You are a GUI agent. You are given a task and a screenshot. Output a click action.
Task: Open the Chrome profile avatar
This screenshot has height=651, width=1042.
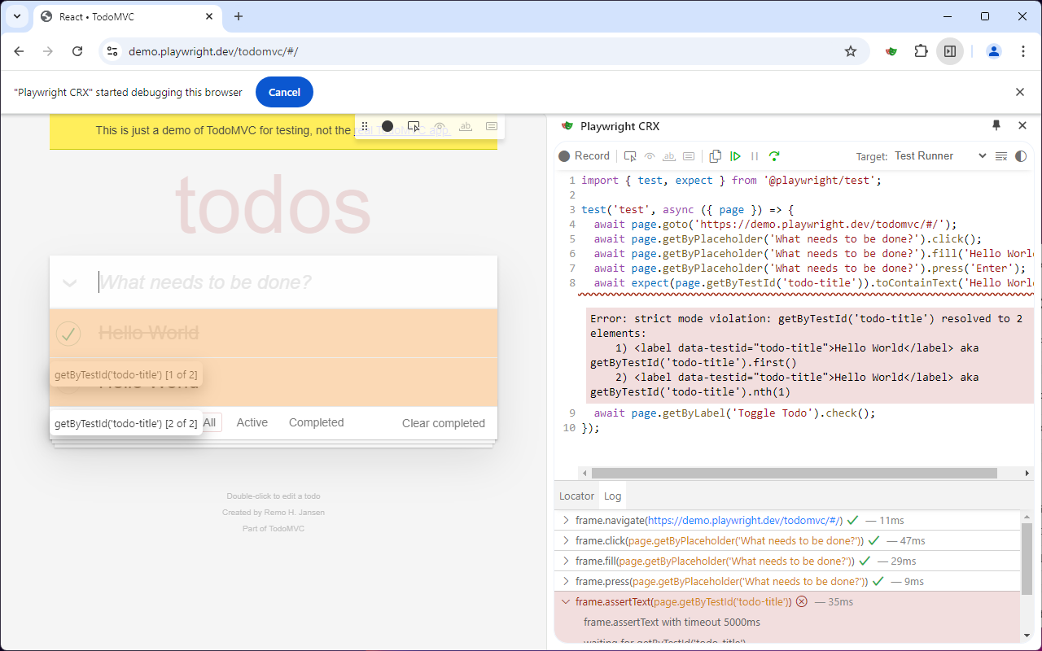click(x=994, y=51)
